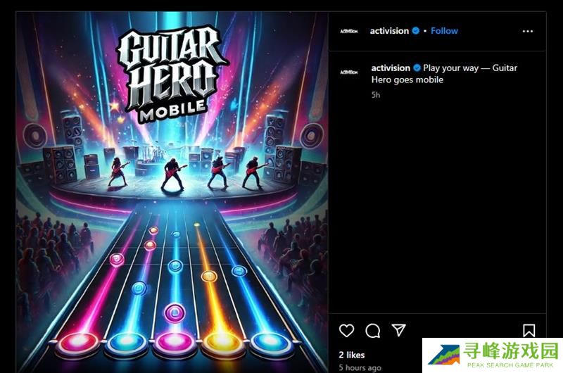Click verified badge in the caption line
Viewport: 563px width, 373px height.
coord(417,68)
